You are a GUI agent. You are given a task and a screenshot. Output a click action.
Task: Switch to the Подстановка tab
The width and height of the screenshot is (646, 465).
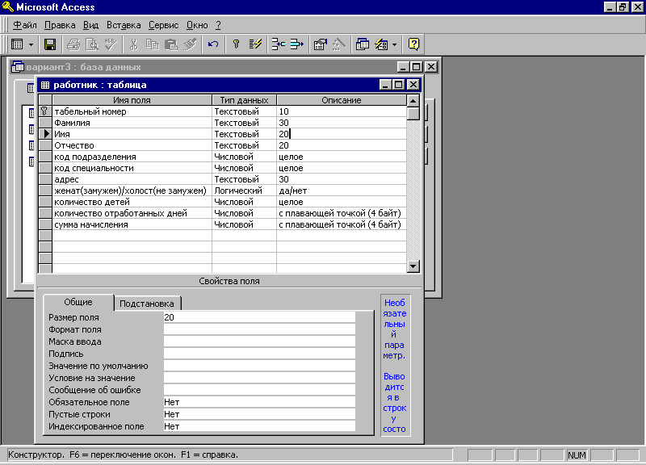click(x=147, y=304)
